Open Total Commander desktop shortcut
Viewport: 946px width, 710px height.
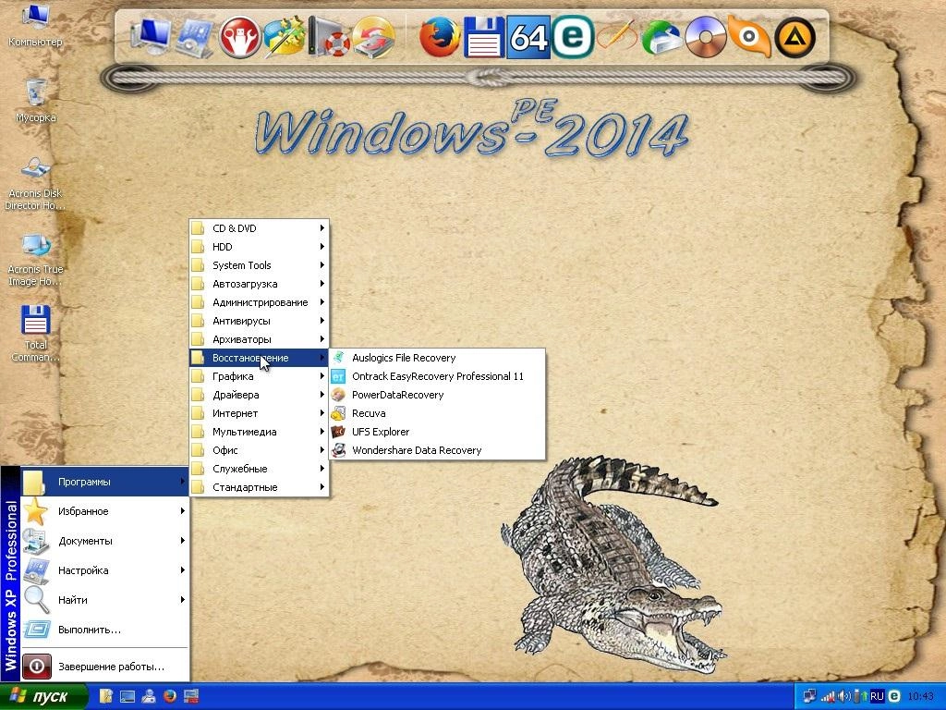[x=35, y=333]
